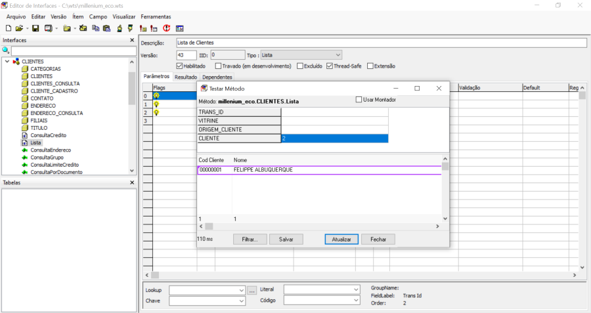
Task: Click the pointing-up hand toolbar icon
Action: click(x=120, y=28)
